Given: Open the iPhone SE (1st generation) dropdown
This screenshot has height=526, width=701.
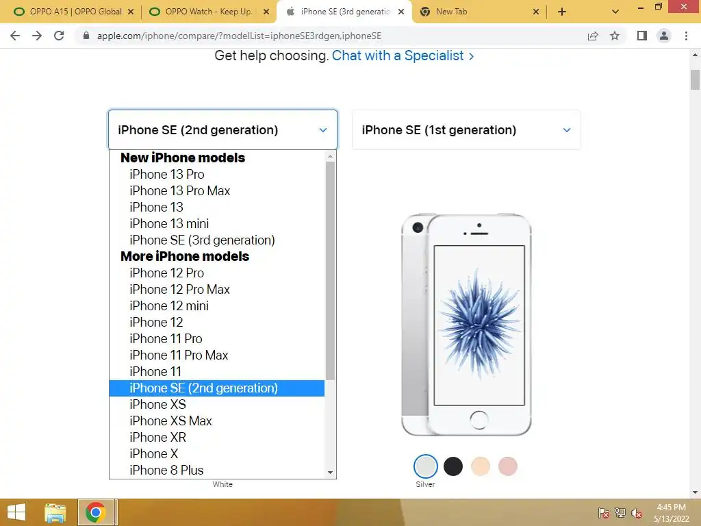Looking at the screenshot, I should [466, 129].
